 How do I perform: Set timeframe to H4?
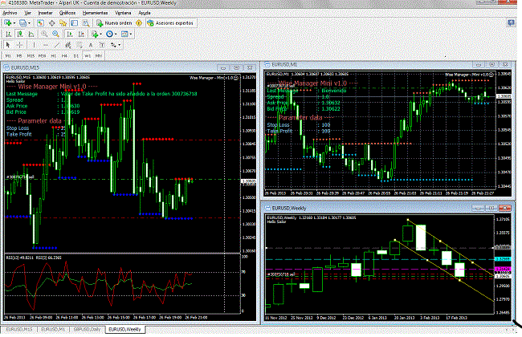point(64,56)
